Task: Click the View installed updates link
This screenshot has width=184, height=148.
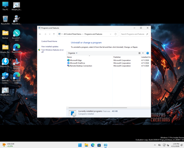Action: [x=50, y=47]
